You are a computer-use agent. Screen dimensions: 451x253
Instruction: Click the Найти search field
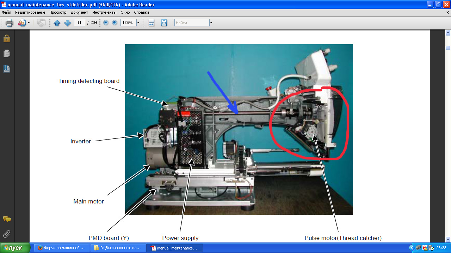click(192, 23)
